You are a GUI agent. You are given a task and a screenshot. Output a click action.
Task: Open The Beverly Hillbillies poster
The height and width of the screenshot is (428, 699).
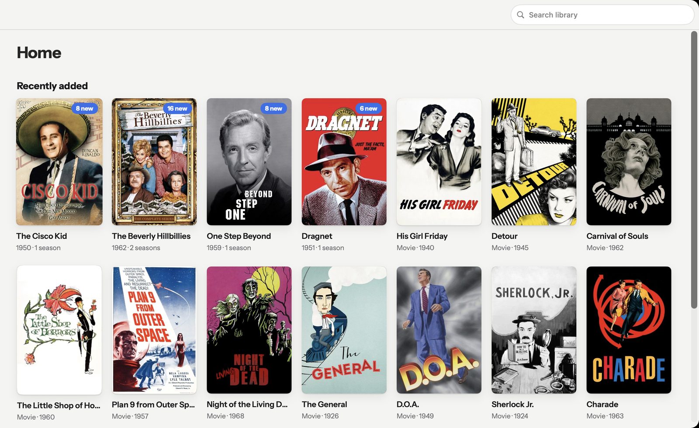pyautogui.click(x=154, y=162)
